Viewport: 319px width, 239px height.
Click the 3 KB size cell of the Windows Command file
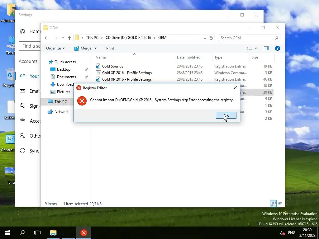(268, 73)
